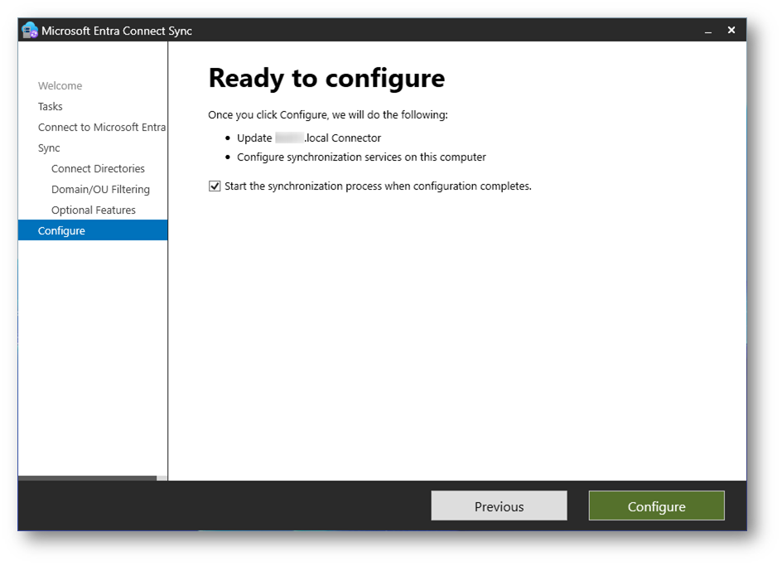
Task: Select the Sync step in sidebar
Action: (49, 148)
